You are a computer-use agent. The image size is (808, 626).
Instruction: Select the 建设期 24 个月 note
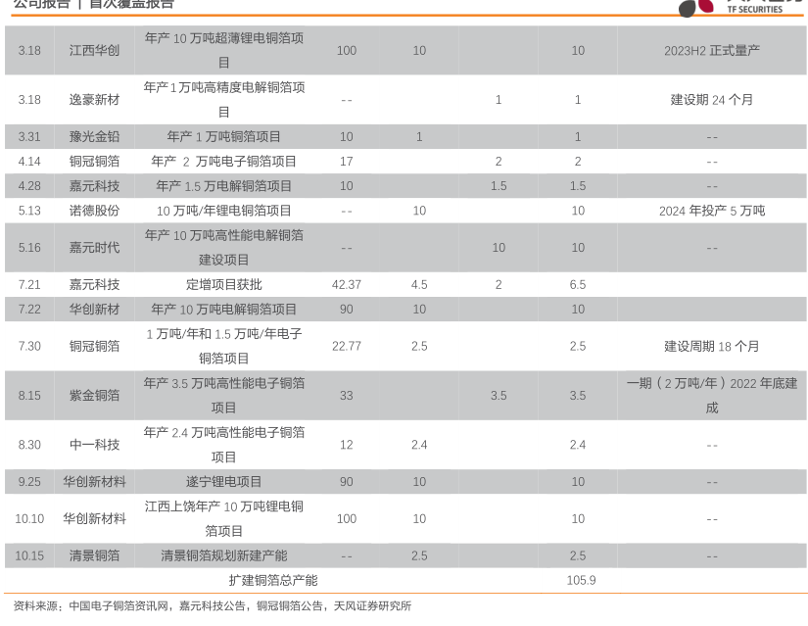712,100
